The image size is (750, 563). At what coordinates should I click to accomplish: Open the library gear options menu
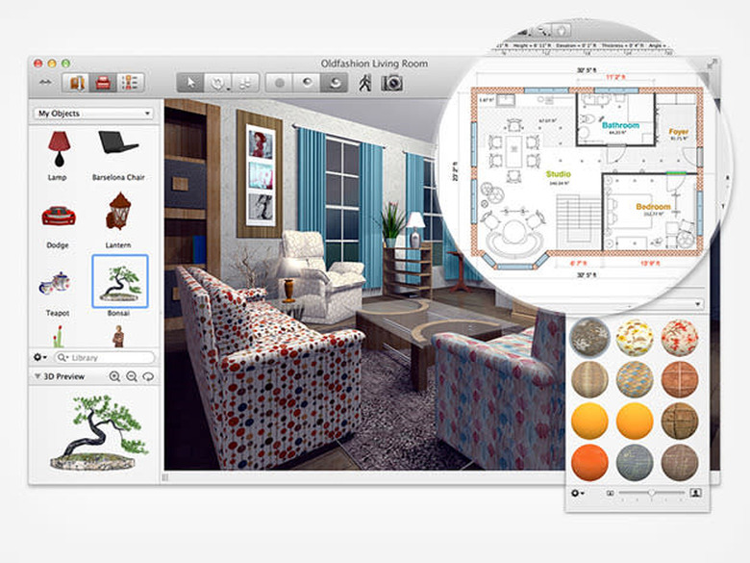point(40,357)
